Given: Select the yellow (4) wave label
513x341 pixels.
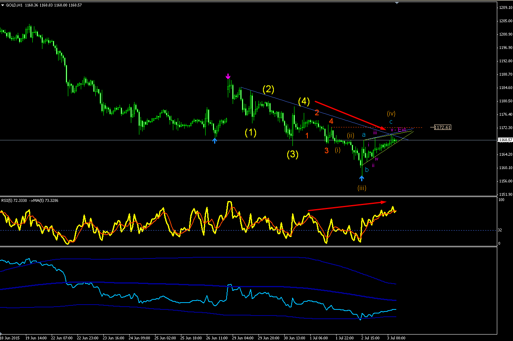Looking at the screenshot, I should (304, 101).
